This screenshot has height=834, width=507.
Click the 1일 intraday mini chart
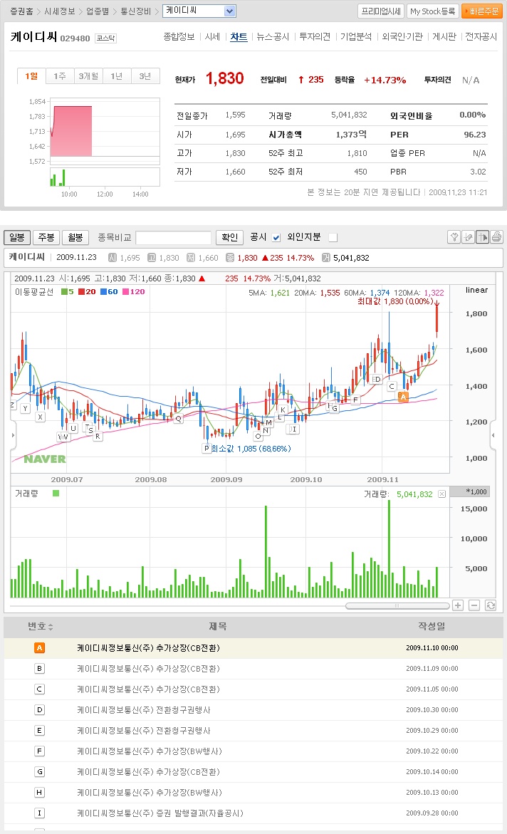pyautogui.click(x=105, y=131)
